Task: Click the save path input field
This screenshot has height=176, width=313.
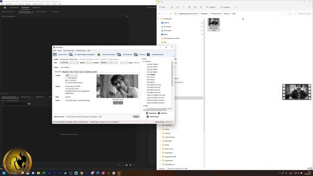Action: coord(98,116)
